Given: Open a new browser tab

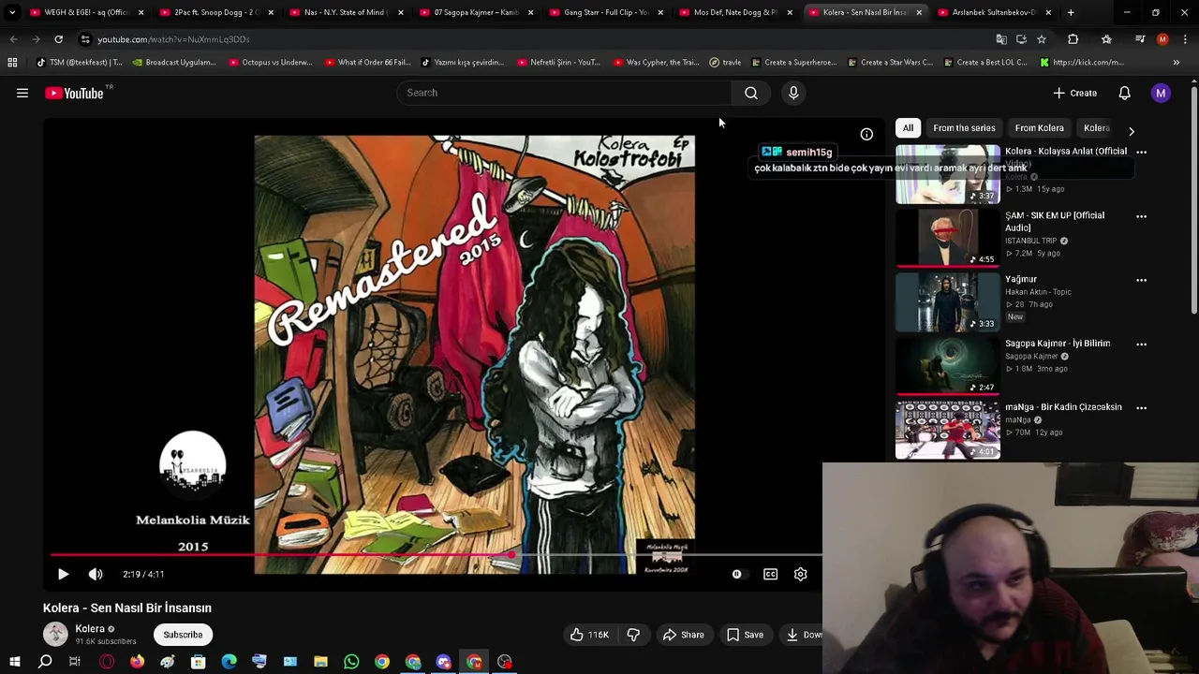Looking at the screenshot, I should (1071, 12).
